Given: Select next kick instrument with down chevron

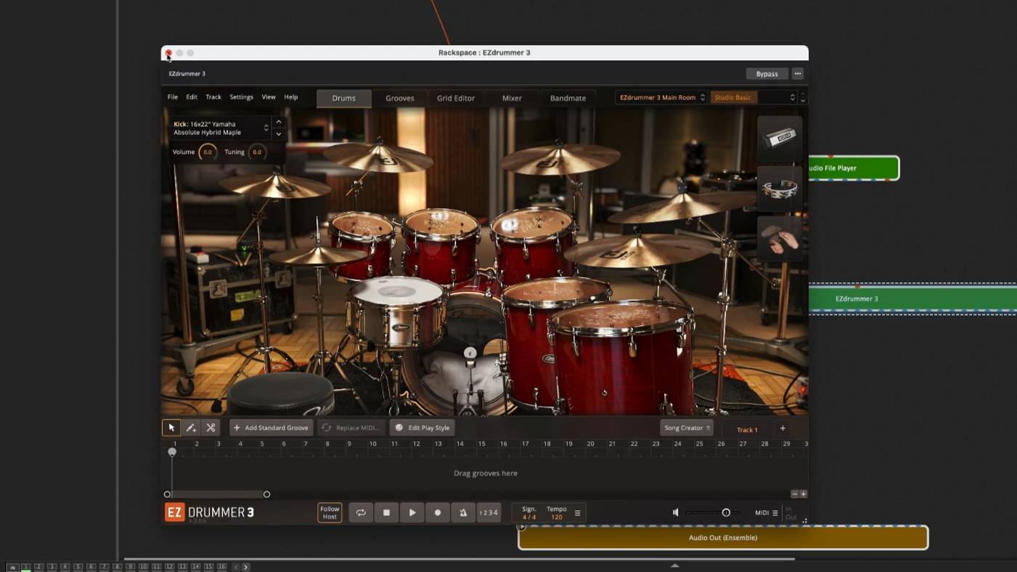Looking at the screenshot, I should [279, 134].
